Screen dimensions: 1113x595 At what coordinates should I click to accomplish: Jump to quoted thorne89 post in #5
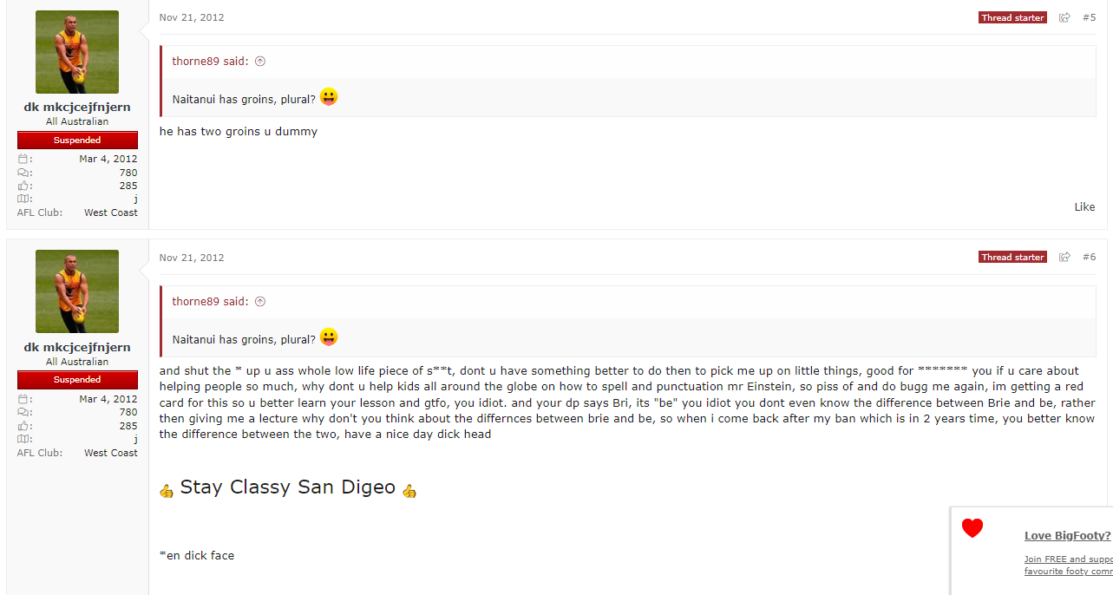(x=260, y=62)
